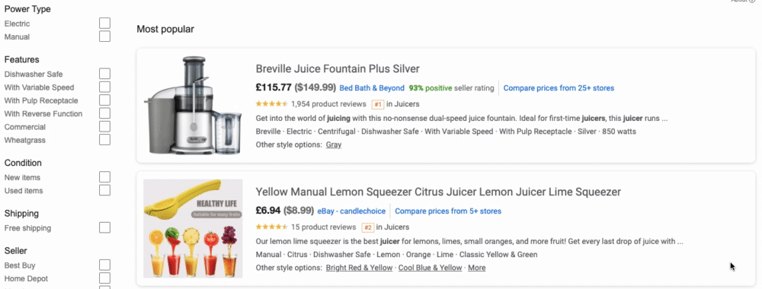Image resolution: width=762 pixels, height=289 pixels.
Task: Click the #1 in Juicers rank badge
Action: point(378,104)
